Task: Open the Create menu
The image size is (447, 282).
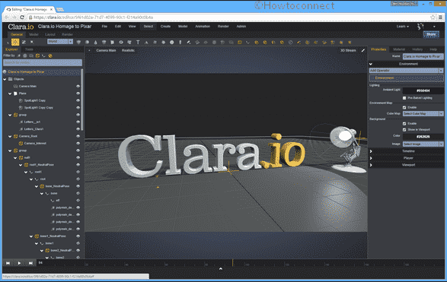Action: [165, 27]
